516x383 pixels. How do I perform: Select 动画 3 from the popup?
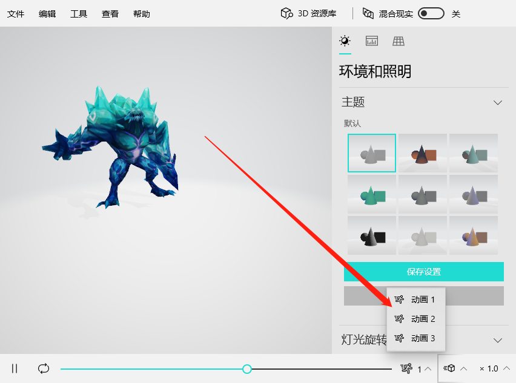416,338
